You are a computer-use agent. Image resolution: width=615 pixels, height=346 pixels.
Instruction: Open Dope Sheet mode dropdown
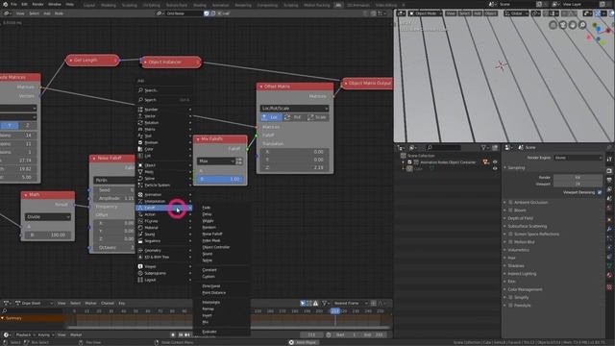tap(34, 304)
